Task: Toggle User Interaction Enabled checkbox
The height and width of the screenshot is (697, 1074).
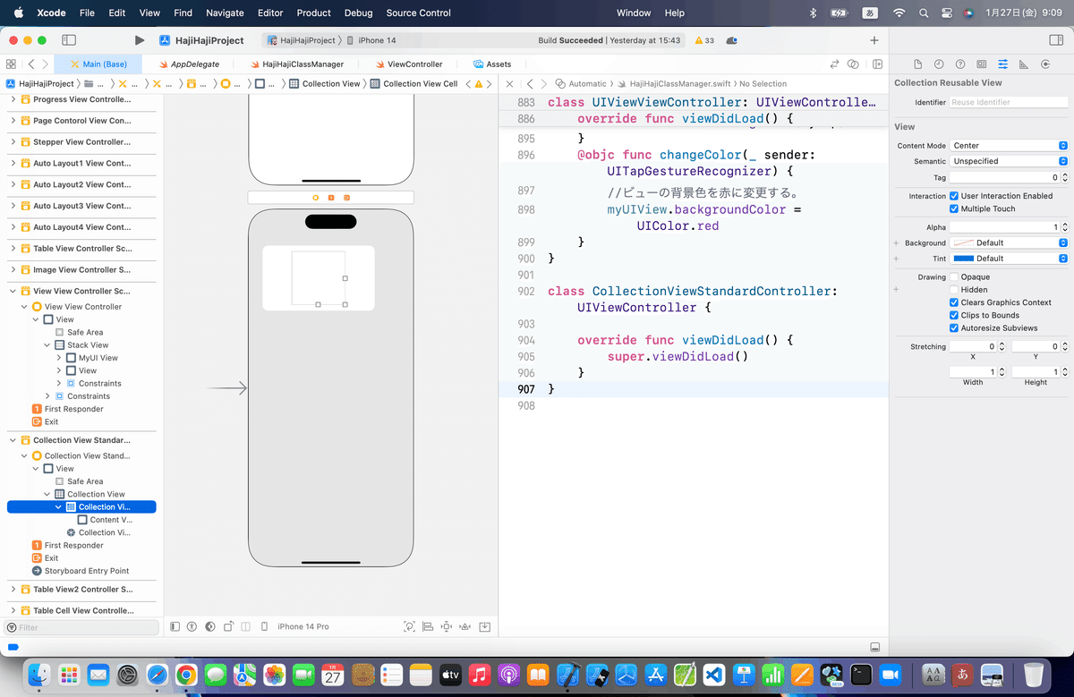Action: 954,196
